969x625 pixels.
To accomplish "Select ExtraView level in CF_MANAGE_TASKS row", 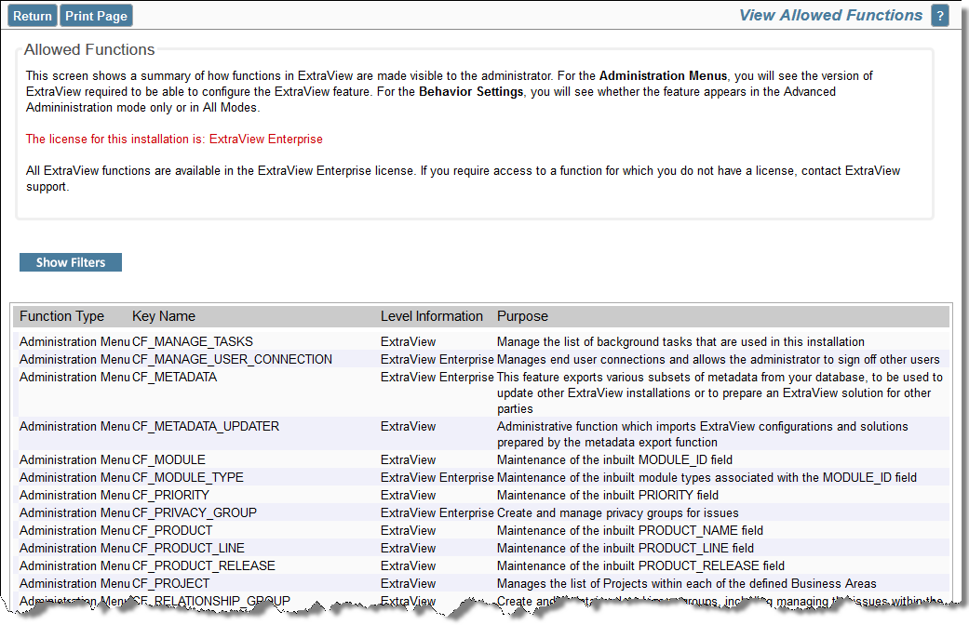I will pos(408,341).
